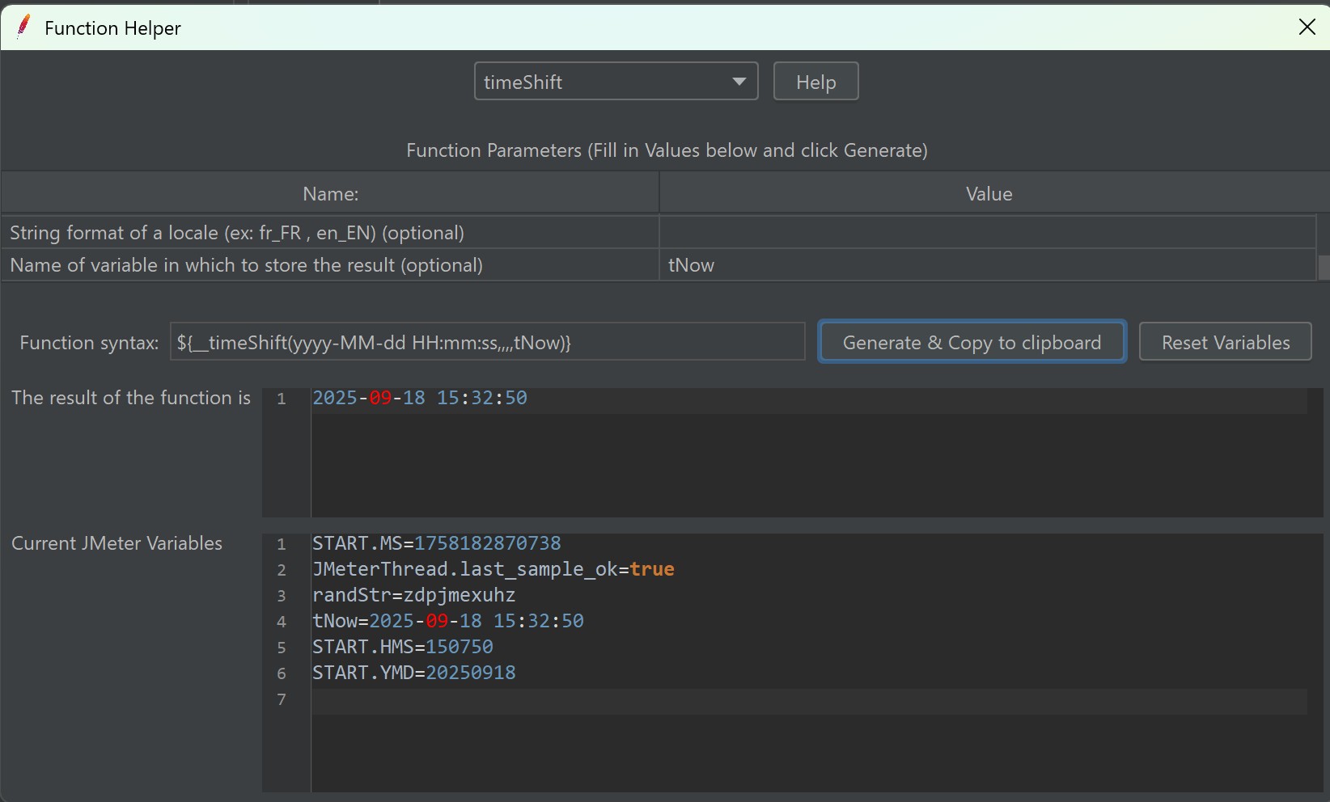Click the START.HMS=150750 variable line
The height and width of the screenshot is (802, 1330).
click(x=403, y=647)
